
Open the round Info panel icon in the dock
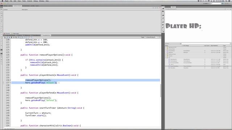(x=163, y=15)
